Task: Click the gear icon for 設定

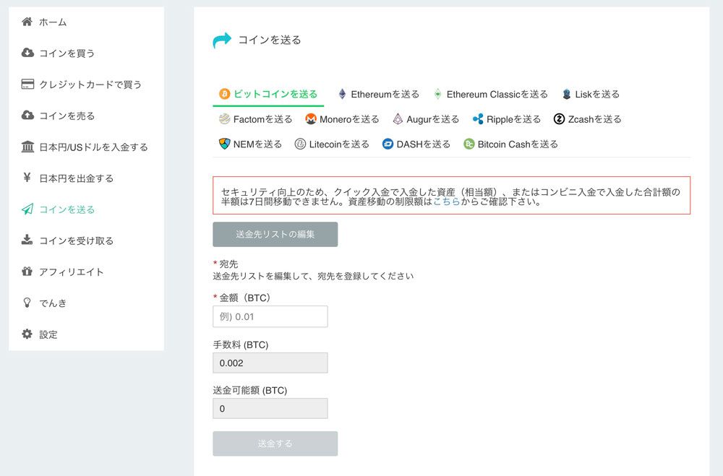Action: [x=27, y=334]
